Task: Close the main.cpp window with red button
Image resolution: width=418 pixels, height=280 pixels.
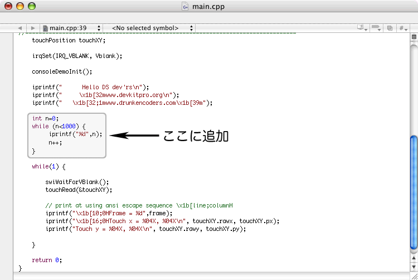Action: [8, 6]
